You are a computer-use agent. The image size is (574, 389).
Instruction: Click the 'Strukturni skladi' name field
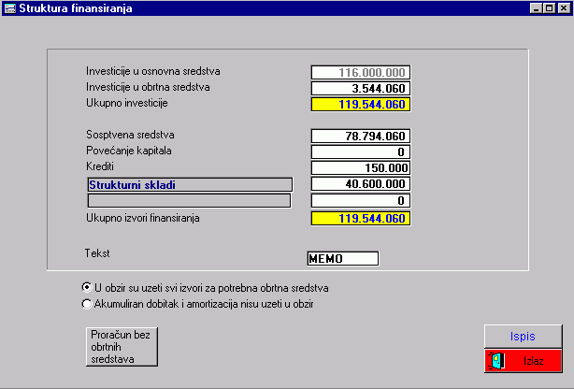(x=190, y=184)
